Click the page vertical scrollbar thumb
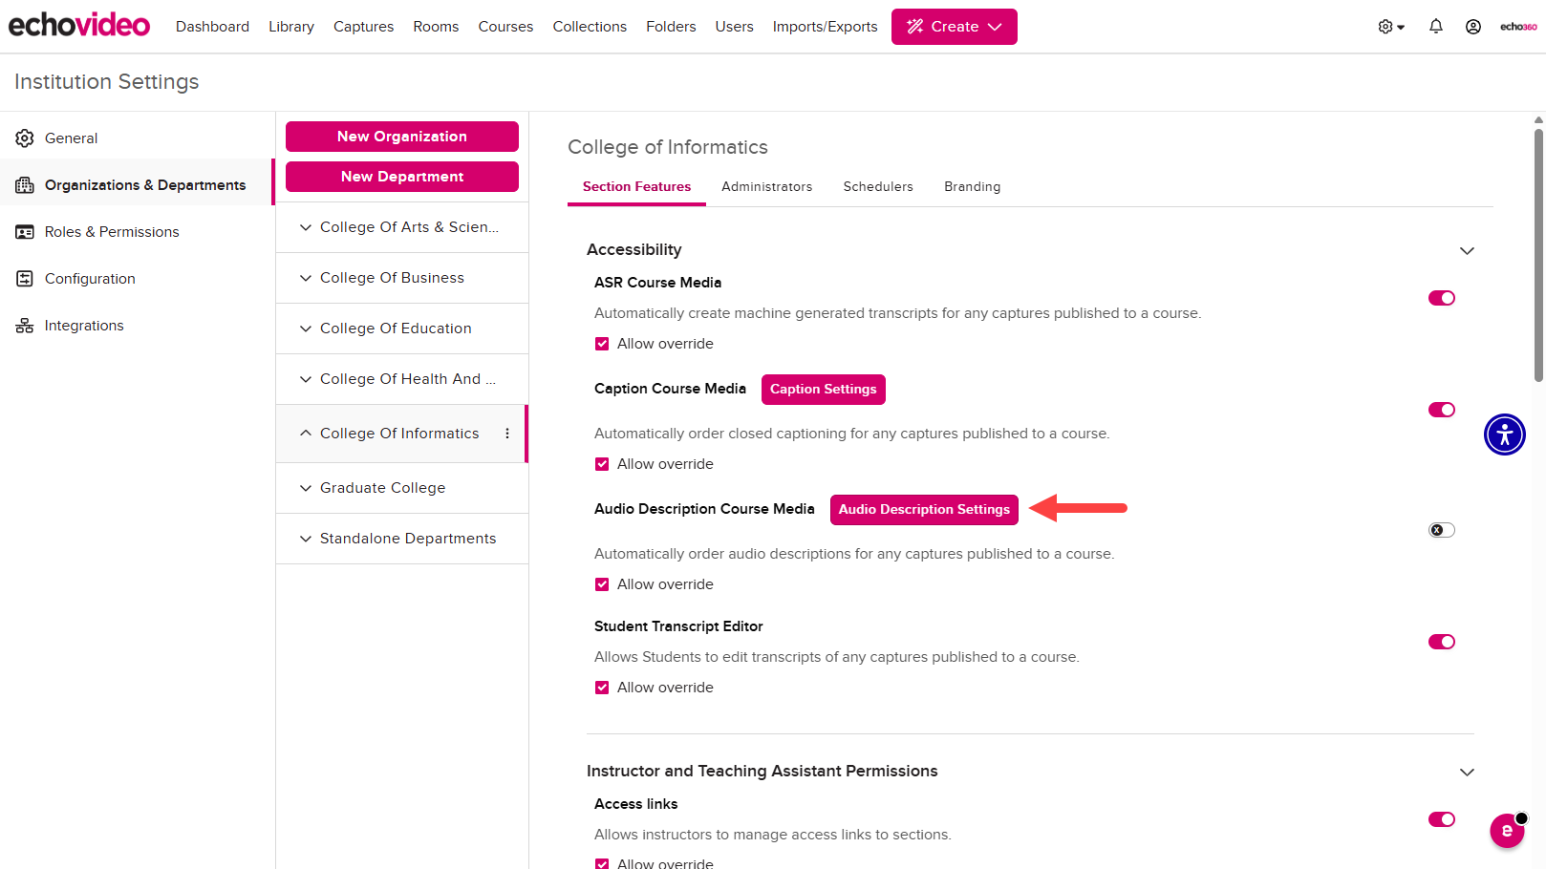The height and width of the screenshot is (869, 1546). click(1538, 254)
